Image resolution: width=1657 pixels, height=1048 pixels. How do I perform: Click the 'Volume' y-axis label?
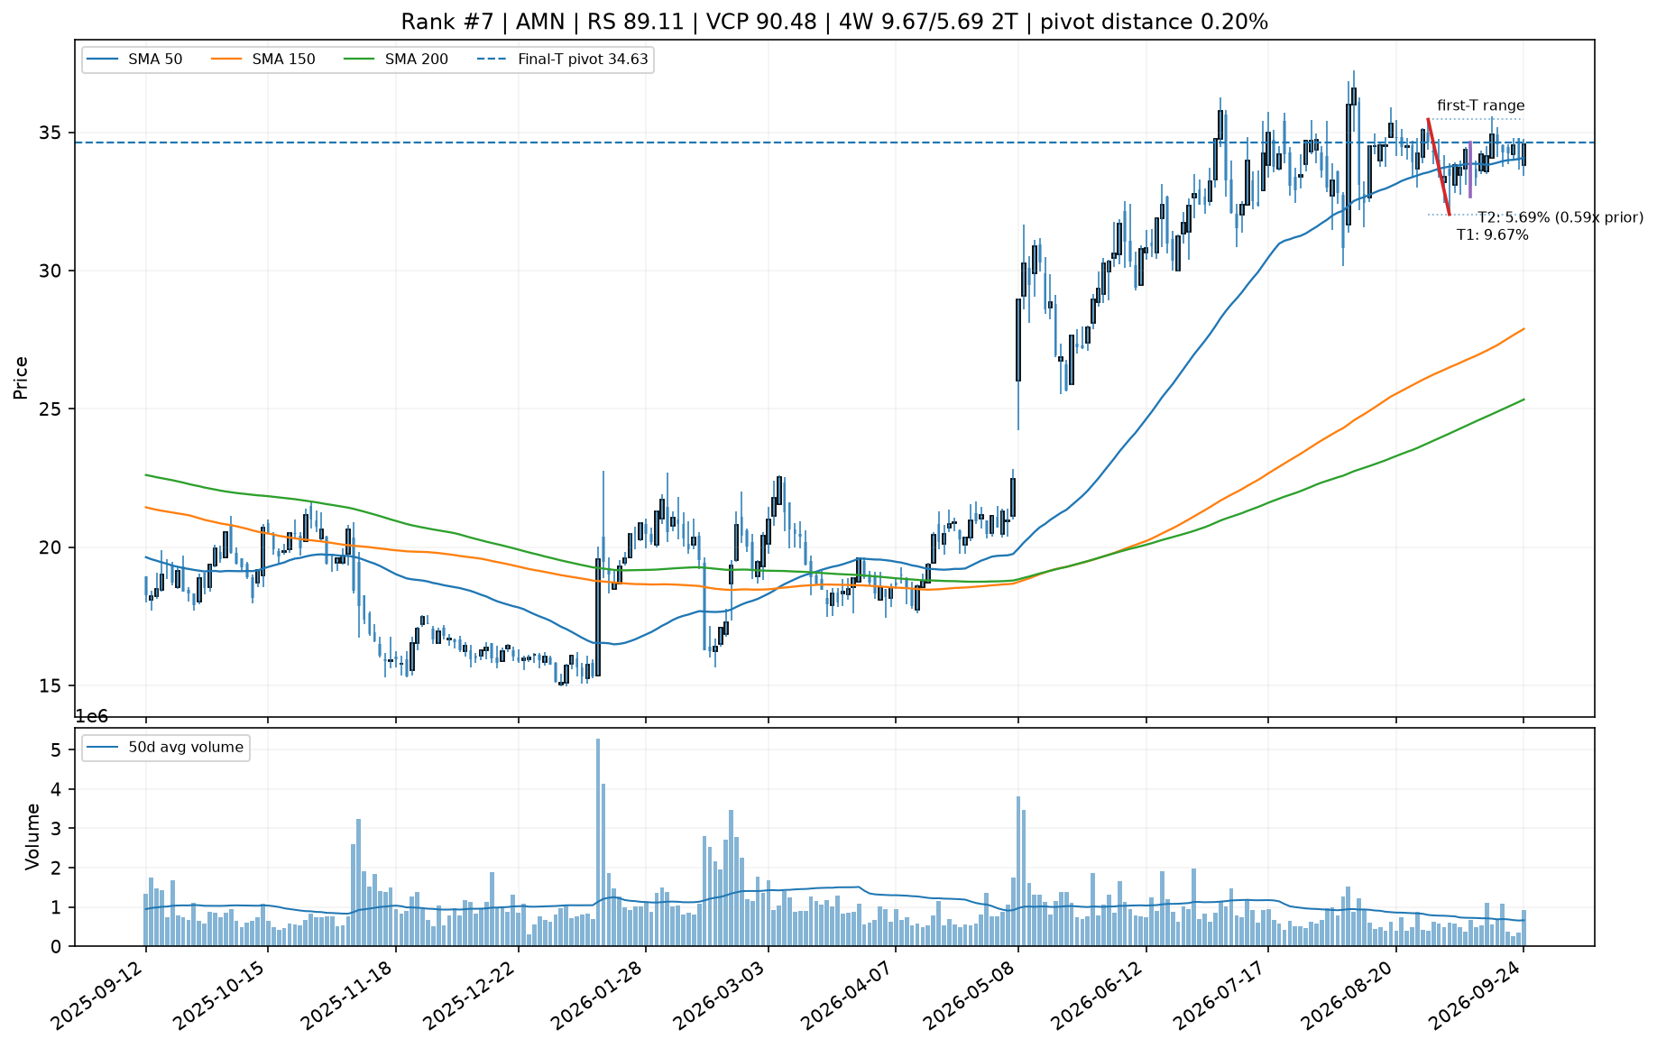click(x=32, y=836)
